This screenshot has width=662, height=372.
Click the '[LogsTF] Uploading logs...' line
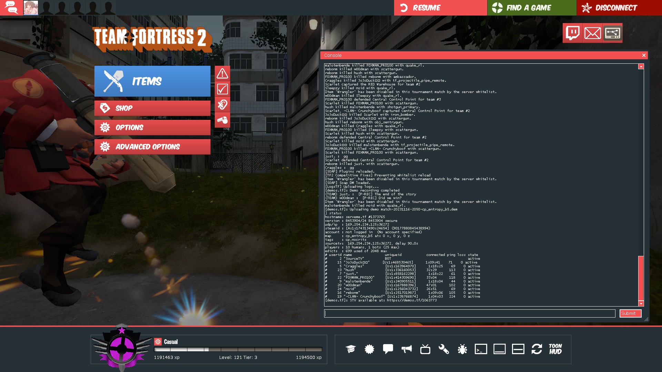pos(352,187)
